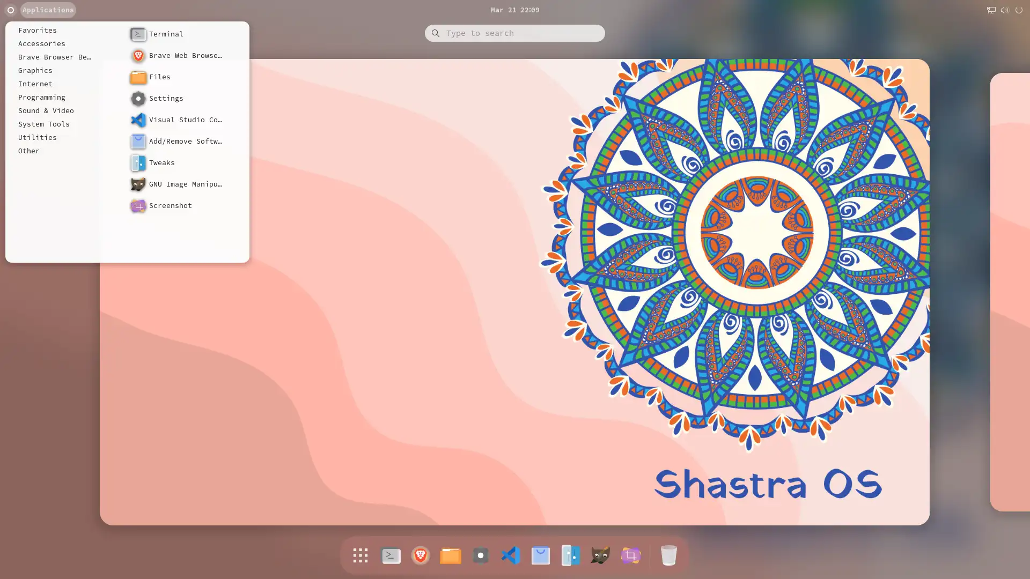Select the Internet category item
This screenshot has height=579, width=1030.
(35, 84)
